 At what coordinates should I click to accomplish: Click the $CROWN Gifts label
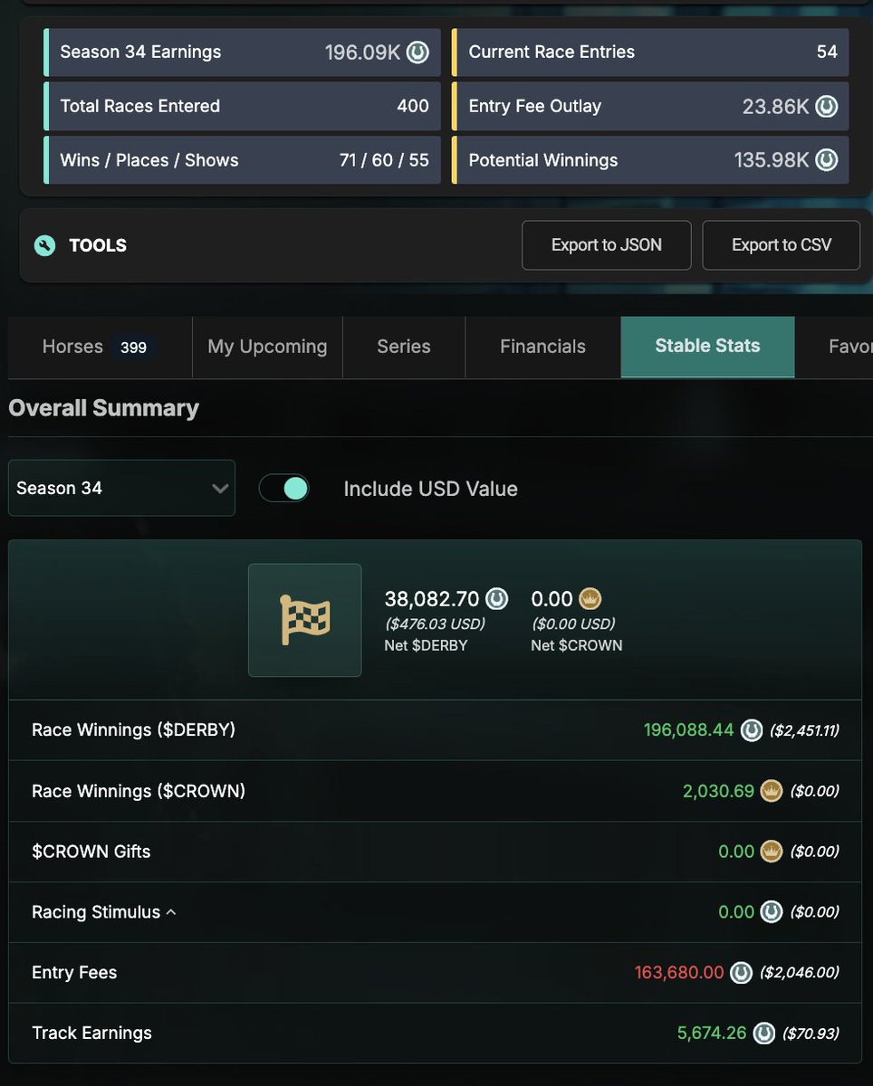click(x=91, y=852)
